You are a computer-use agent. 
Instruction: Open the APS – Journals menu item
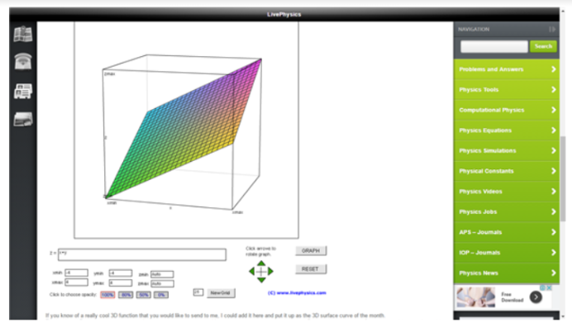(x=507, y=232)
